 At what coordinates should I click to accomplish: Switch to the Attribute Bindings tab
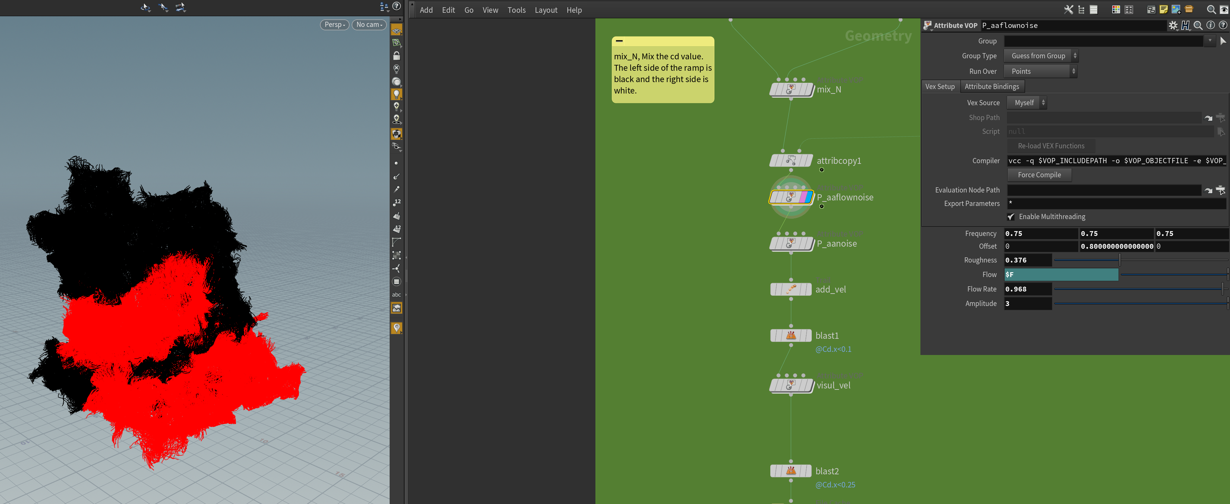click(991, 86)
